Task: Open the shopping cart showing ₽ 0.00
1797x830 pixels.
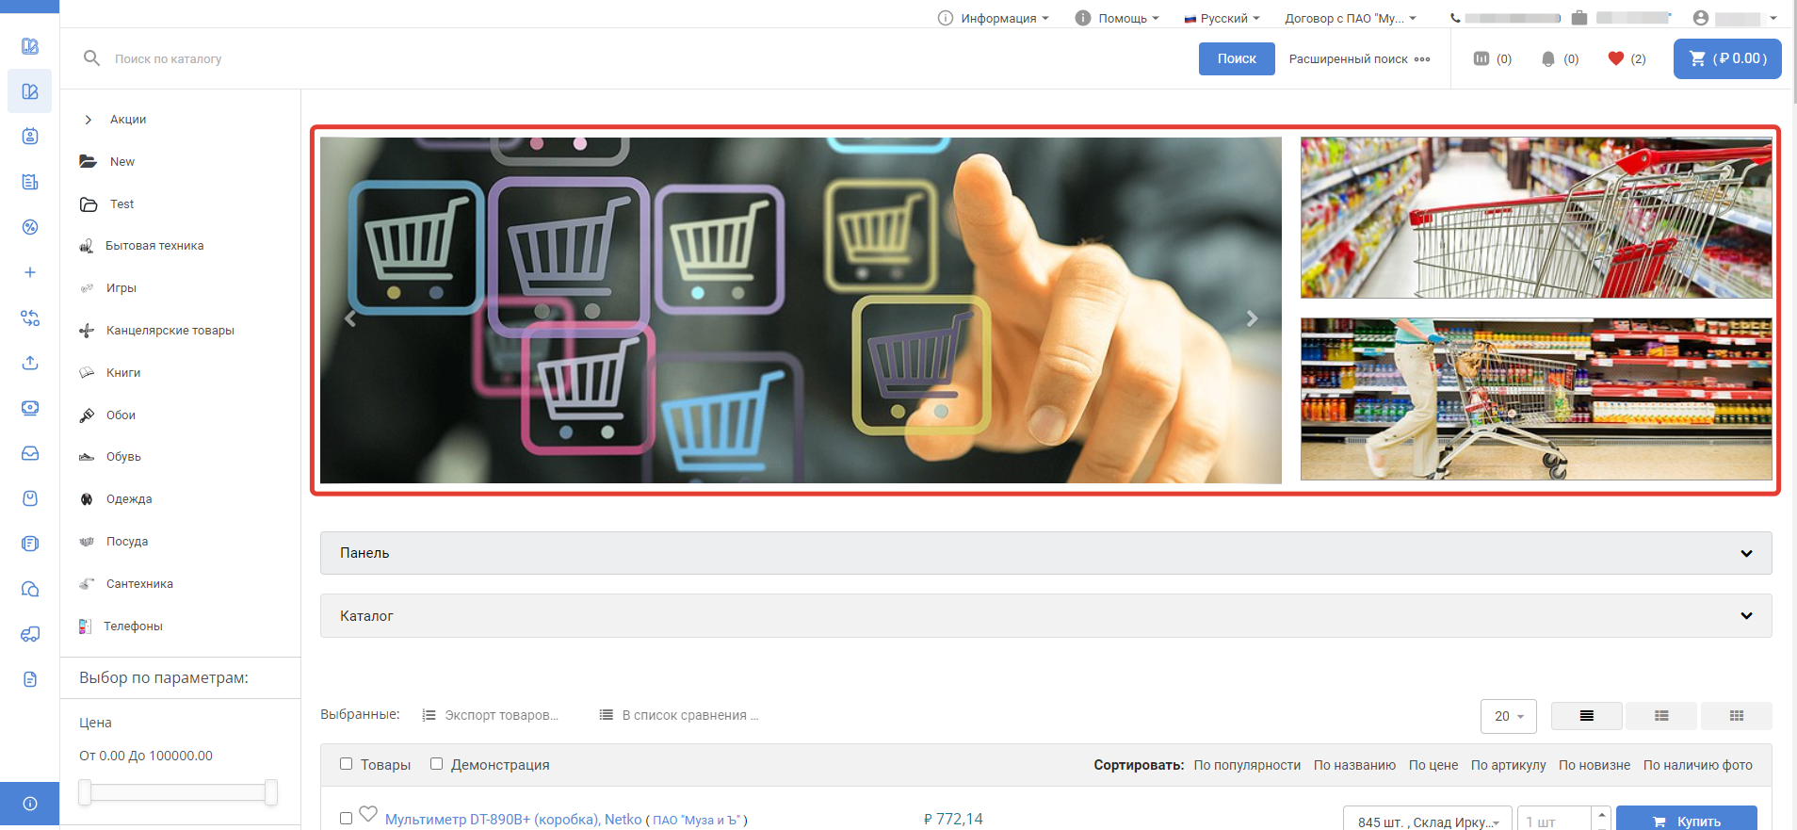Action: pos(1726,58)
